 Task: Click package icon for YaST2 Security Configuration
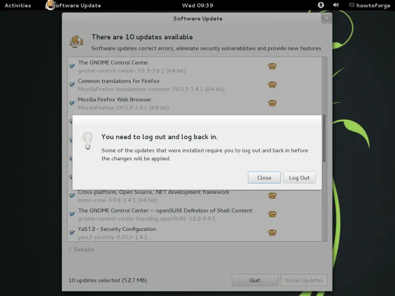click(272, 232)
